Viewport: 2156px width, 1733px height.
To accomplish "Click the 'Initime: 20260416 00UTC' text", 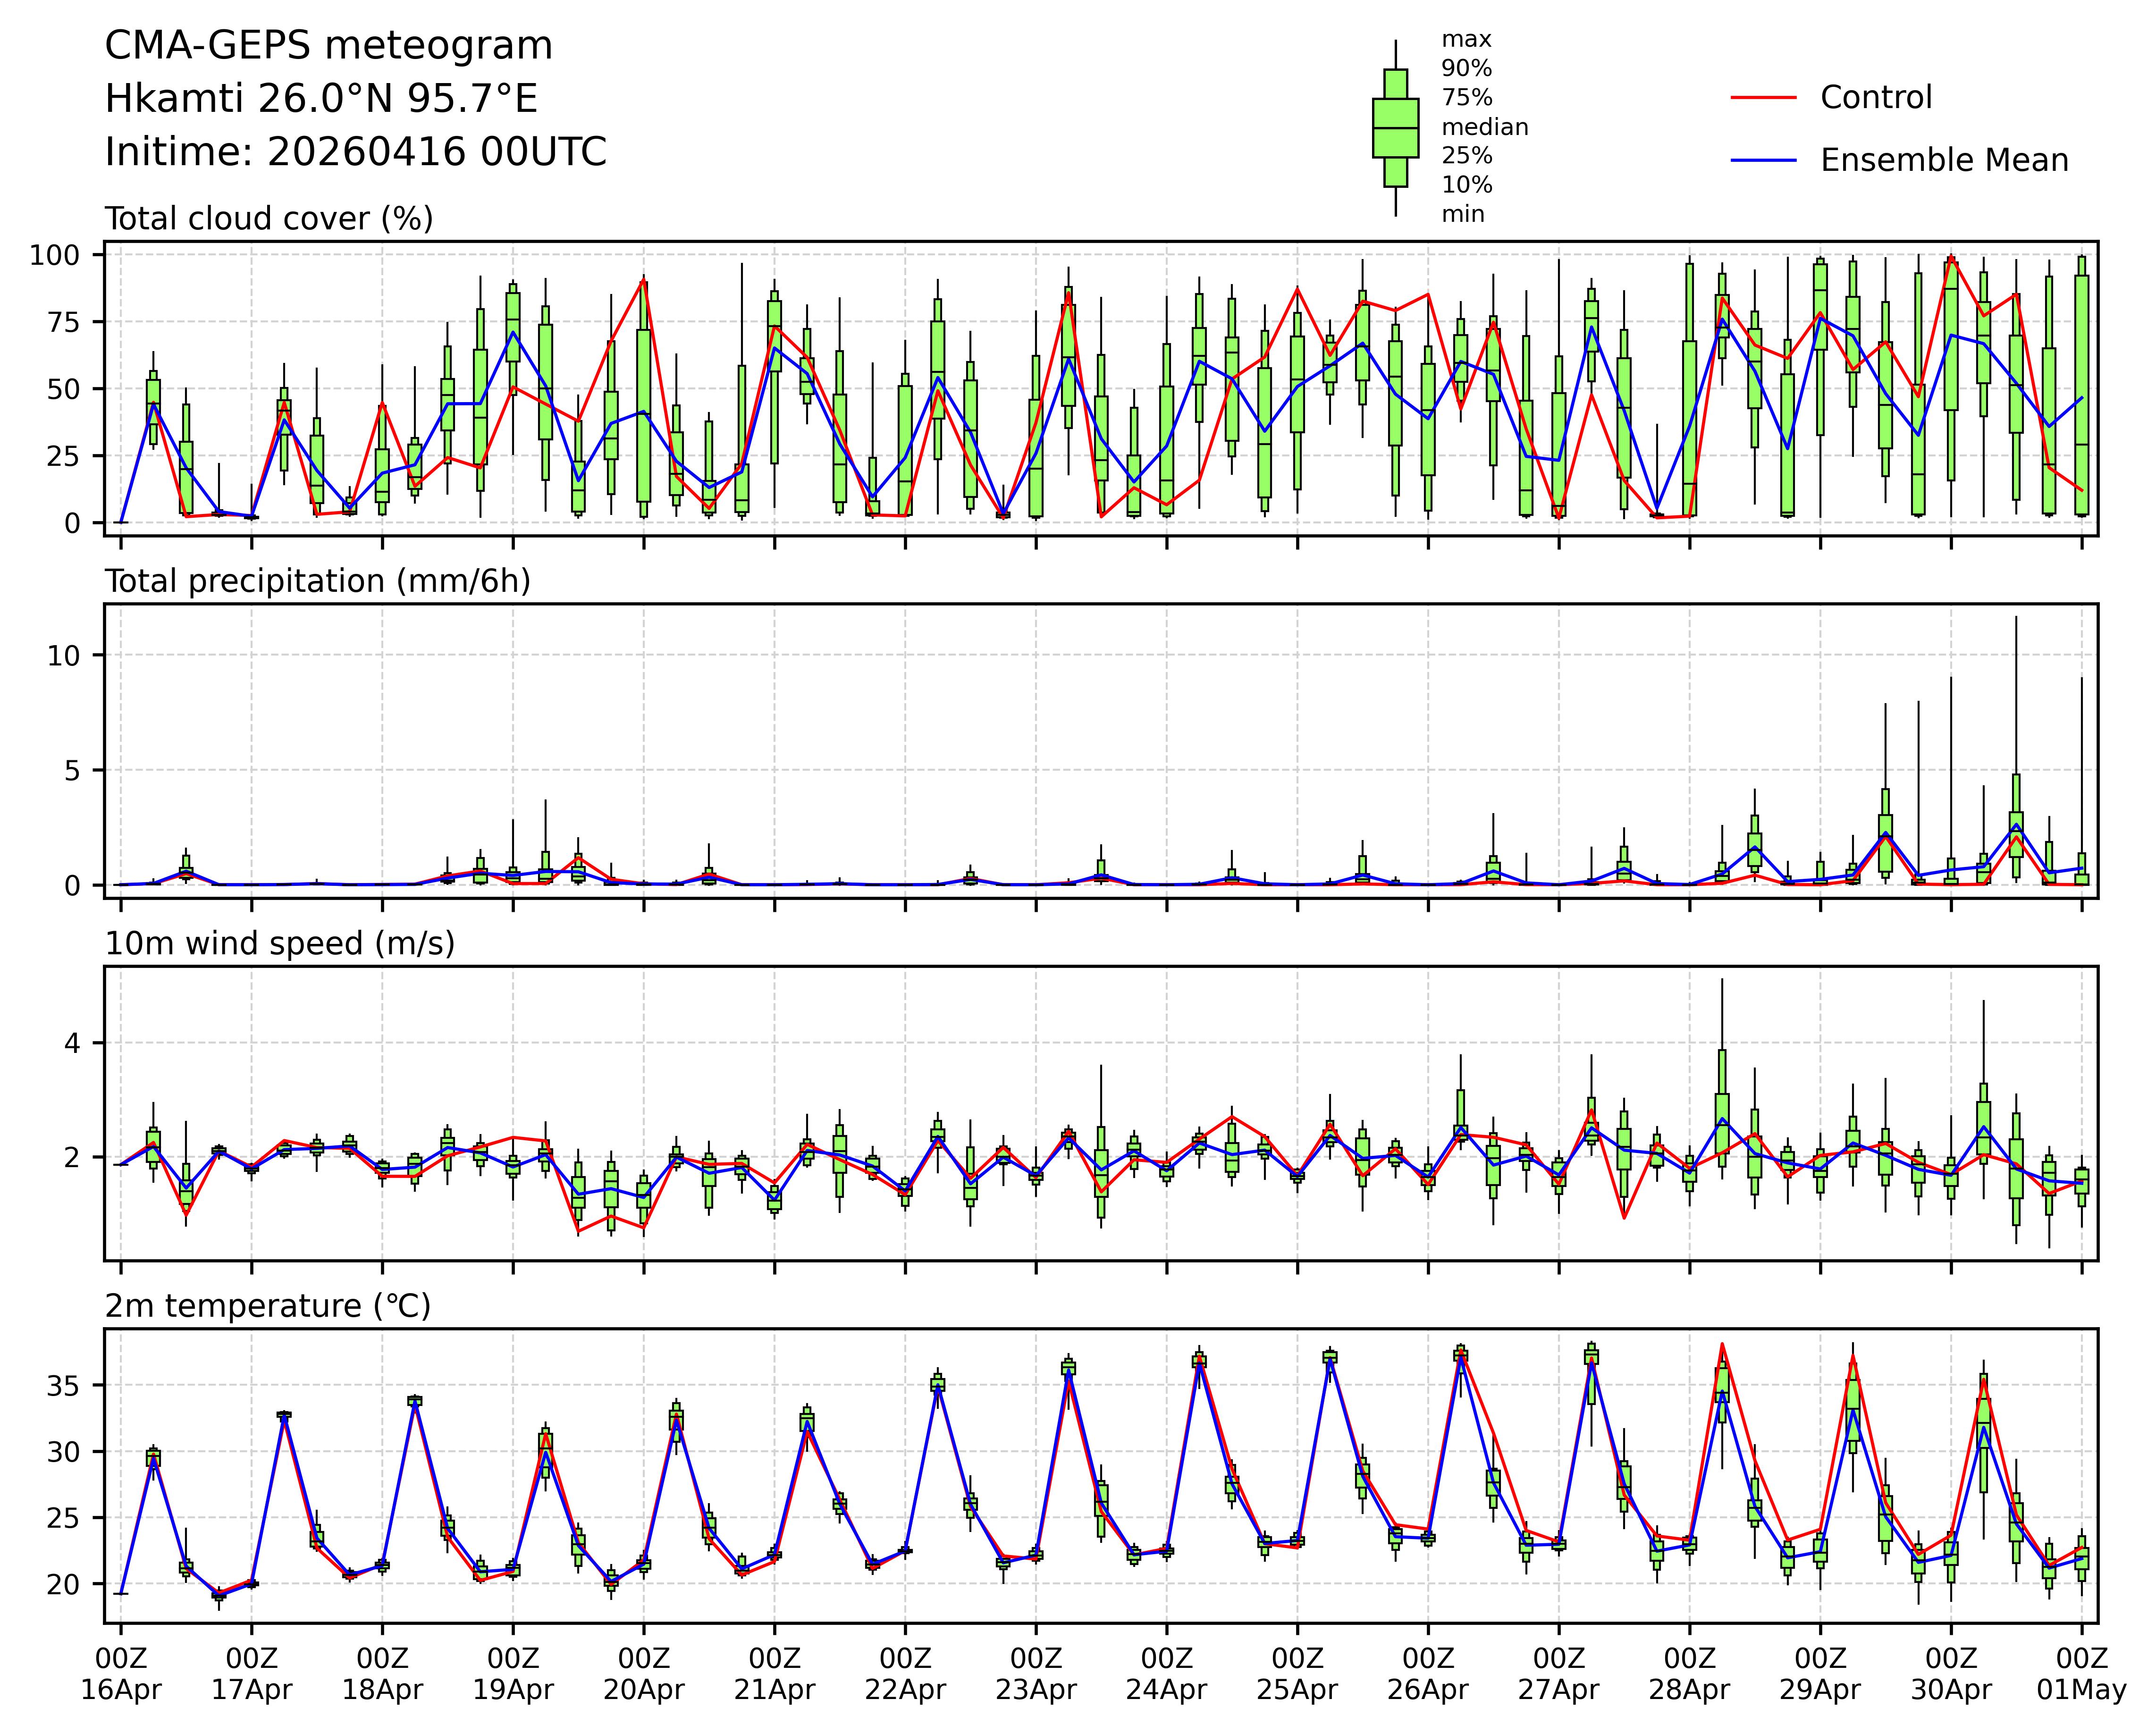I will click(356, 152).
